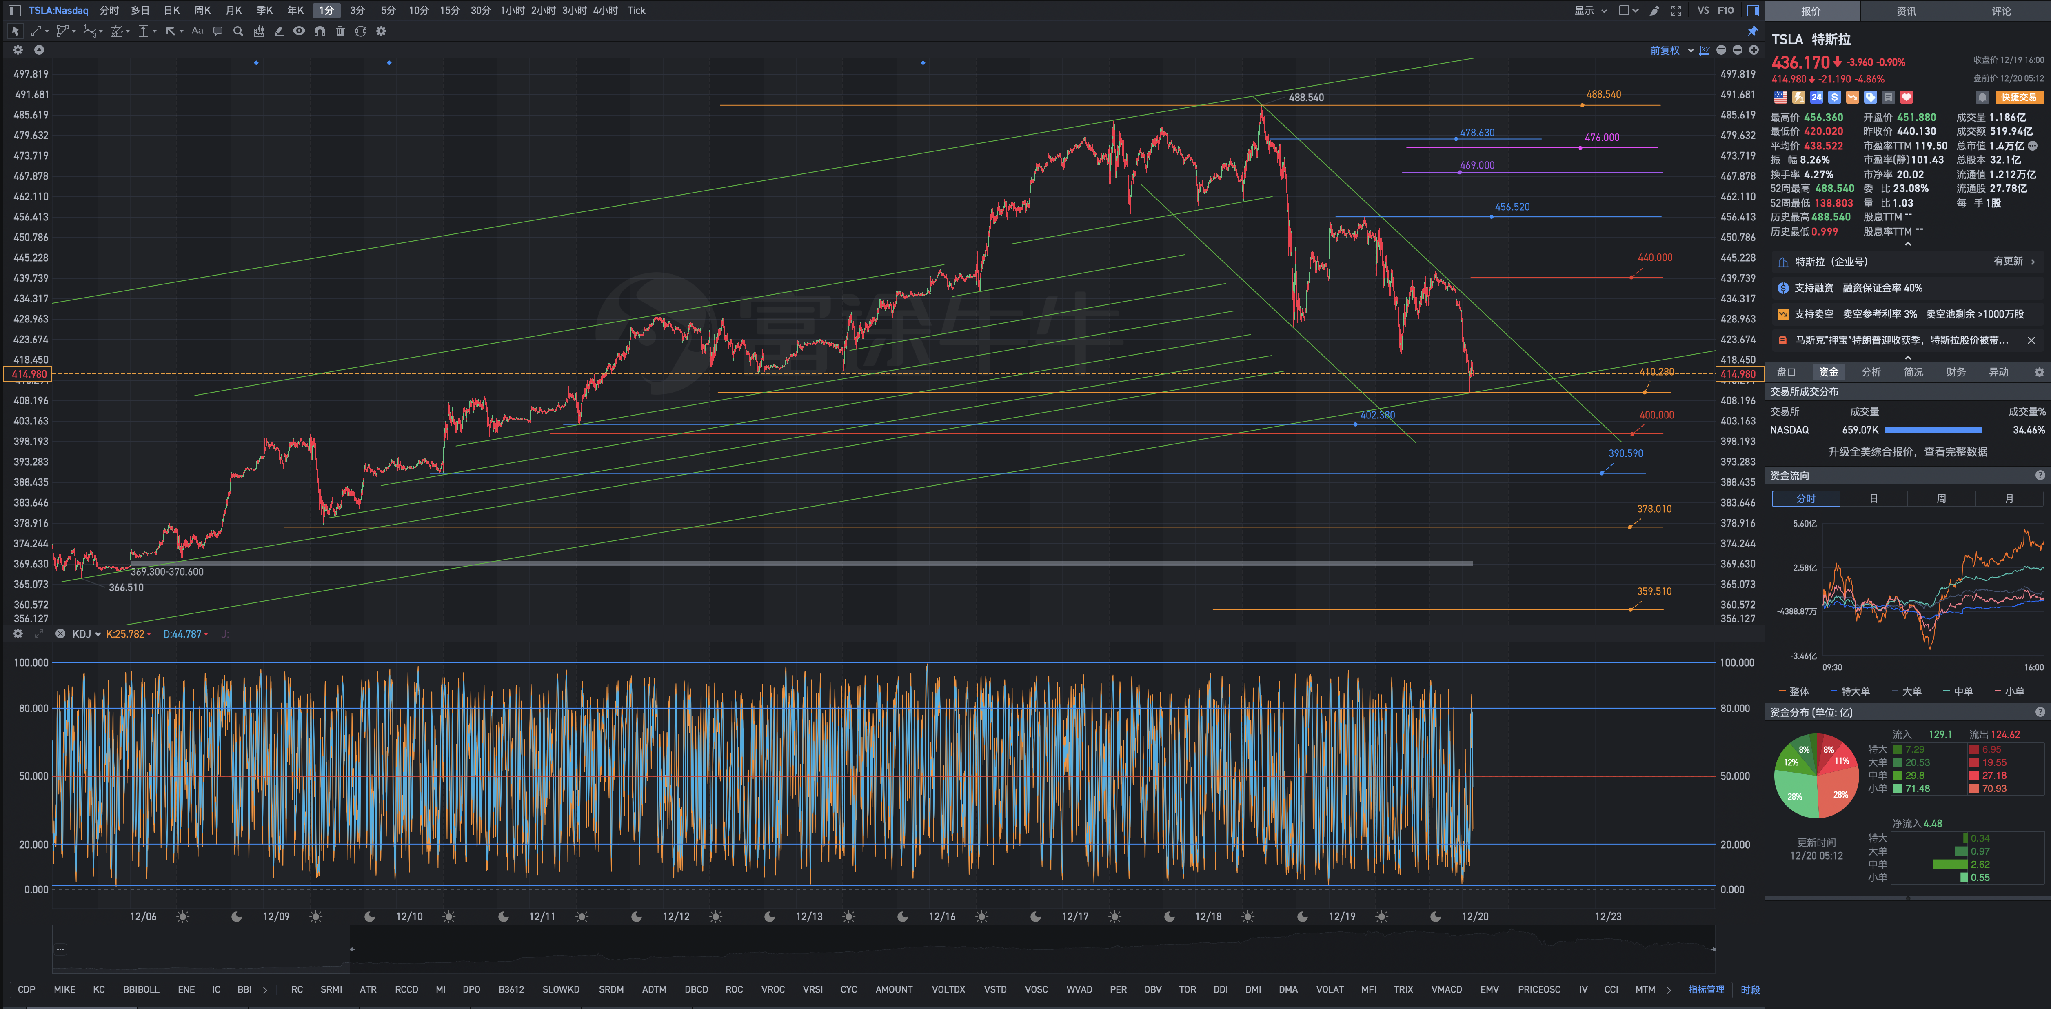The image size is (2051, 1009).
Task: Open KDJ indicator name dropdown
Action: coord(86,634)
